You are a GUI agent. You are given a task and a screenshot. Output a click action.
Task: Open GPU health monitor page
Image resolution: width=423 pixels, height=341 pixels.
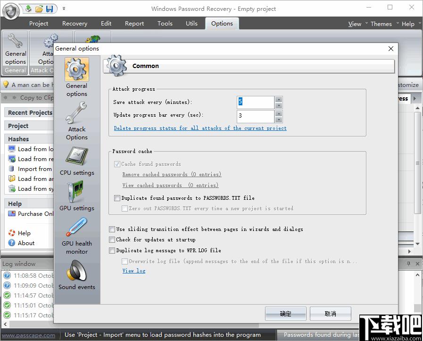point(76,228)
